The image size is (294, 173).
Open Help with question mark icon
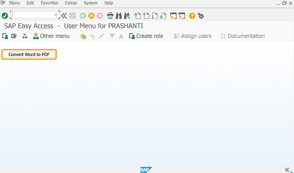click(x=192, y=16)
